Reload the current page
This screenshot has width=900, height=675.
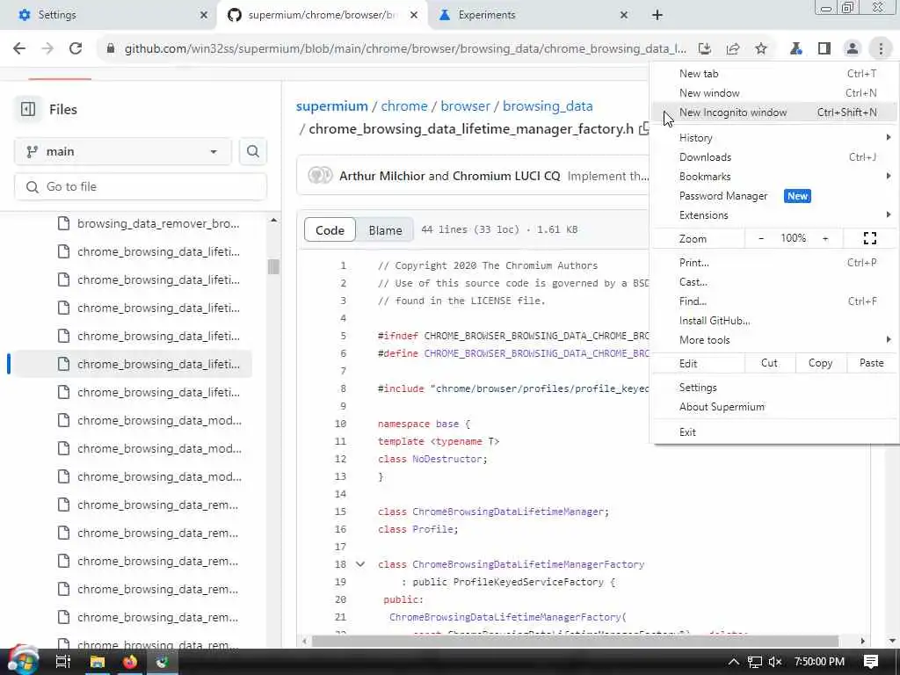[76, 49]
